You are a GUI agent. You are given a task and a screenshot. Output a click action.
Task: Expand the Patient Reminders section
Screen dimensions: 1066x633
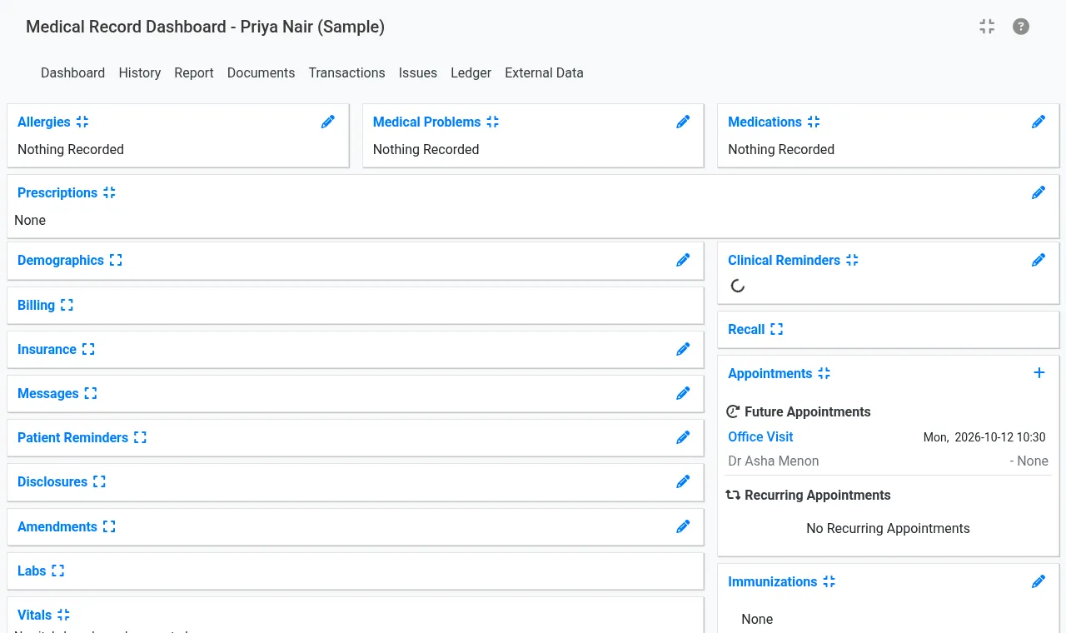140,437
